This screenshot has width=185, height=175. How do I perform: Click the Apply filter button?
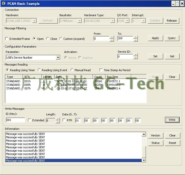click(x=155, y=38)
